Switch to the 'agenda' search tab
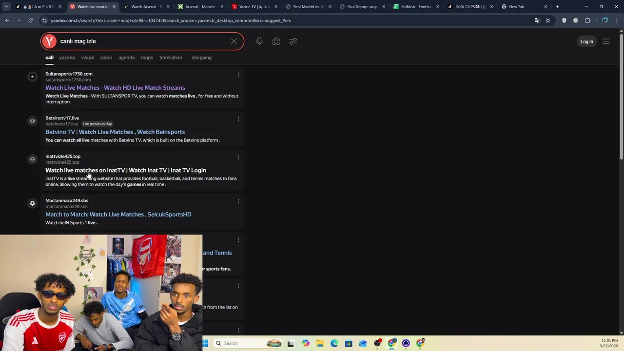Screen dimensions: 624x351 pyautogui.click(x=126, y=58)
